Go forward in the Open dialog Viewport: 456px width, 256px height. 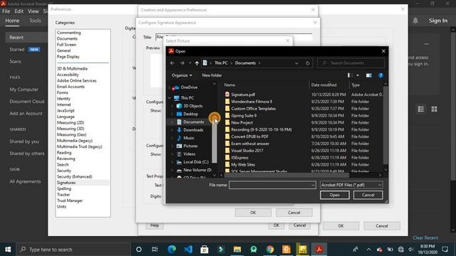tap(182, 63)
